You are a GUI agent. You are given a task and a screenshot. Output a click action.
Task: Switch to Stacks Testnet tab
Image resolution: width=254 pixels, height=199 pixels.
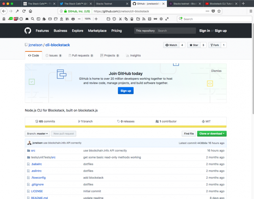[x=112, y=4]
